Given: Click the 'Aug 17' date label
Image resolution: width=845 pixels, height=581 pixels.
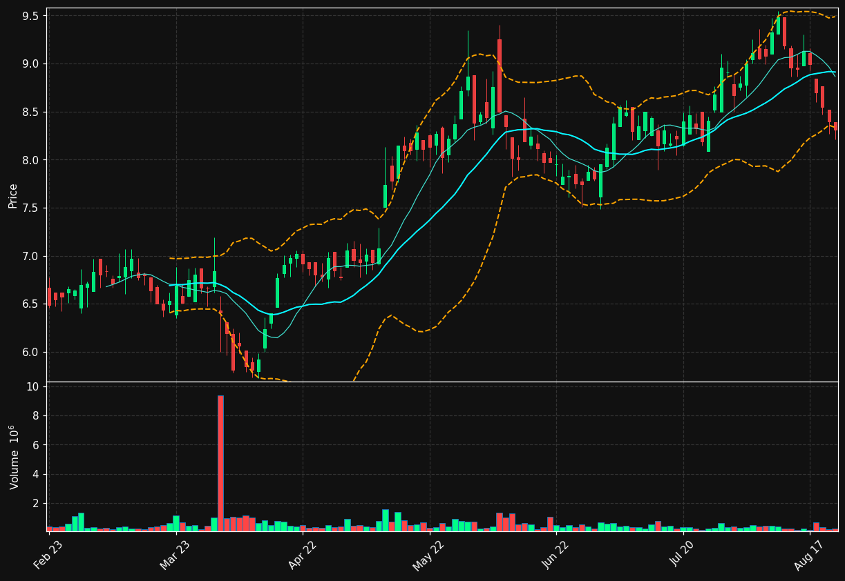Looking at the screenshot, I should (809, 554).
